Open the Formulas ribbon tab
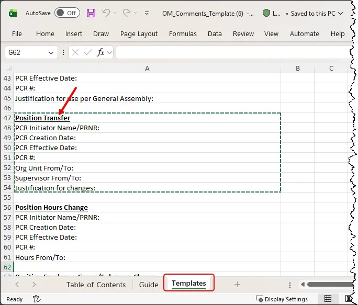Screen dimensions: 358x305 183,33
